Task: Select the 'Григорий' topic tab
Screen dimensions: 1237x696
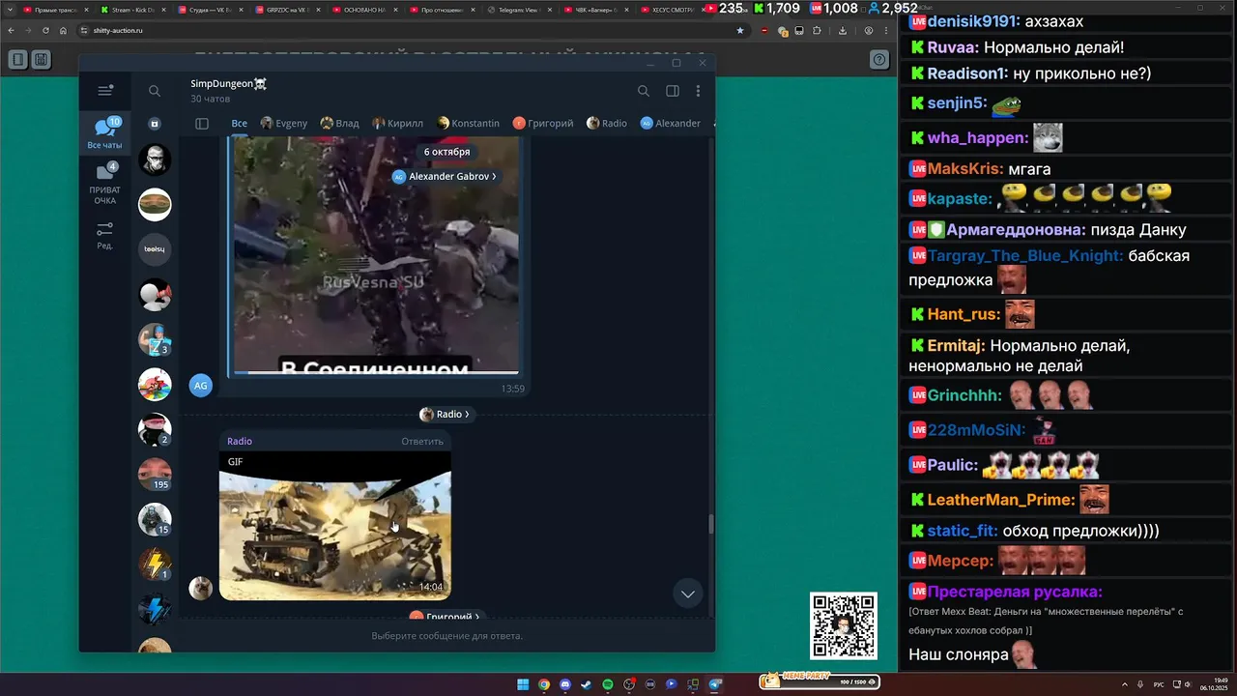Action: [x=543, y=124]
